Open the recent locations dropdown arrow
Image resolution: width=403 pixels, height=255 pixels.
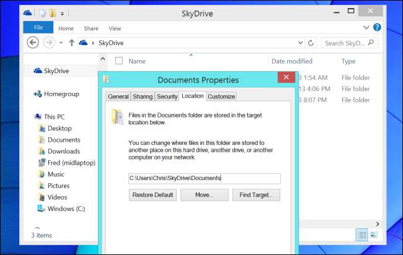click(x=61, y=43)
